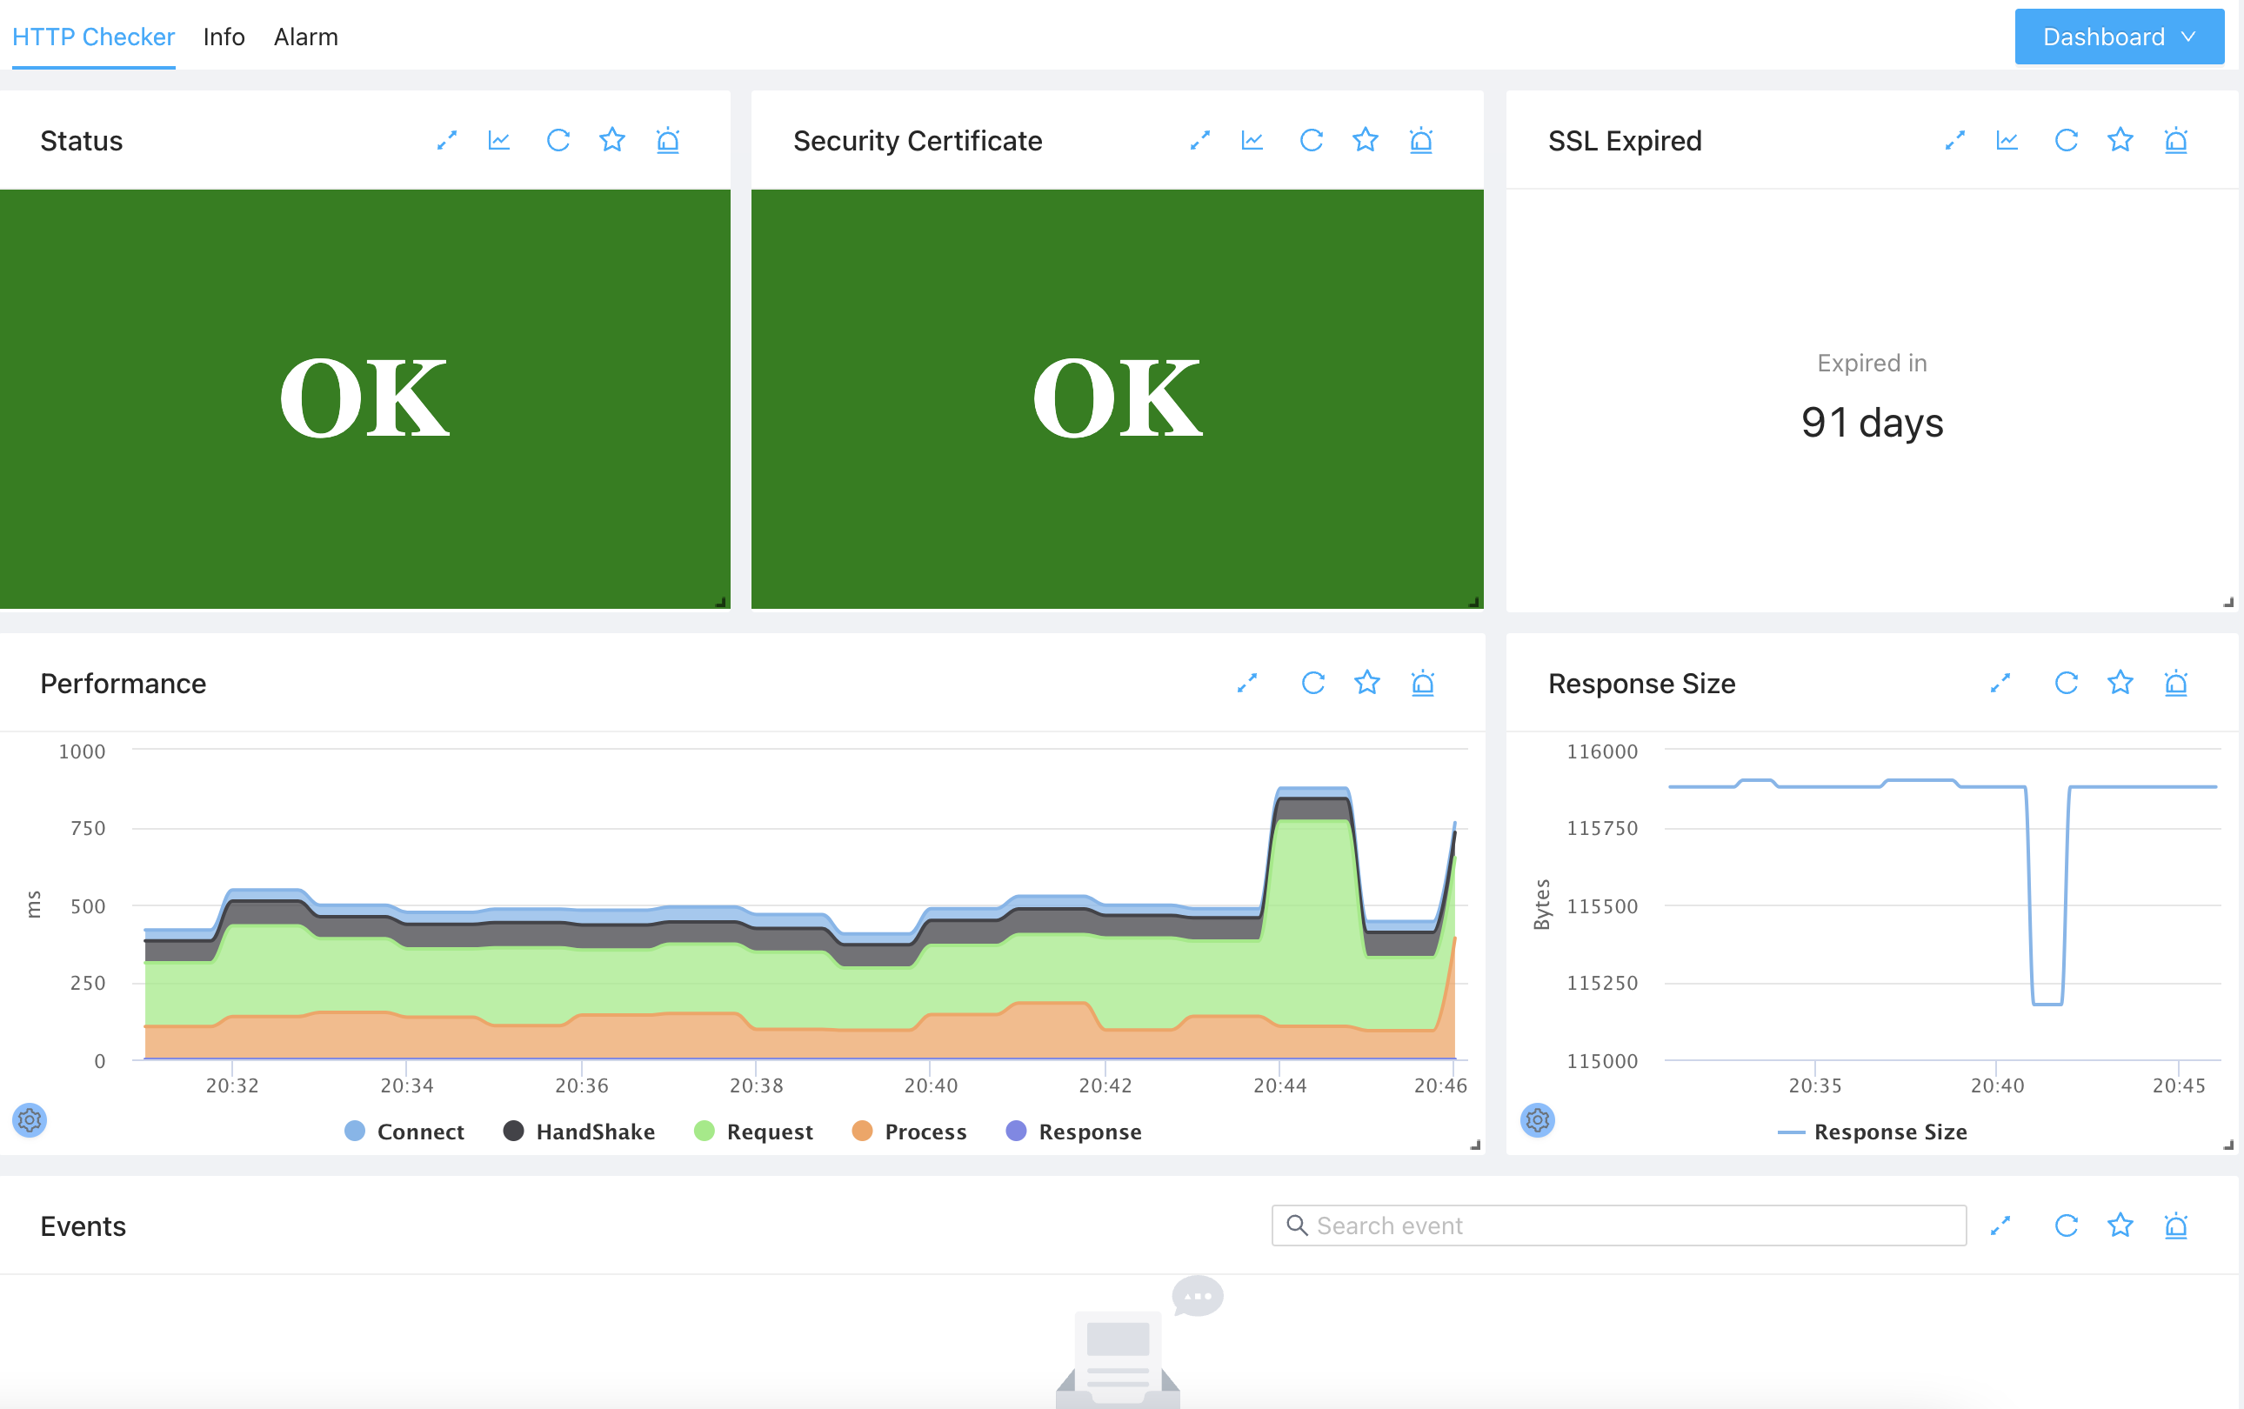2244x1409 pixels.
Task: Favorite the Performance panel with star icon
Action: 1366,683
